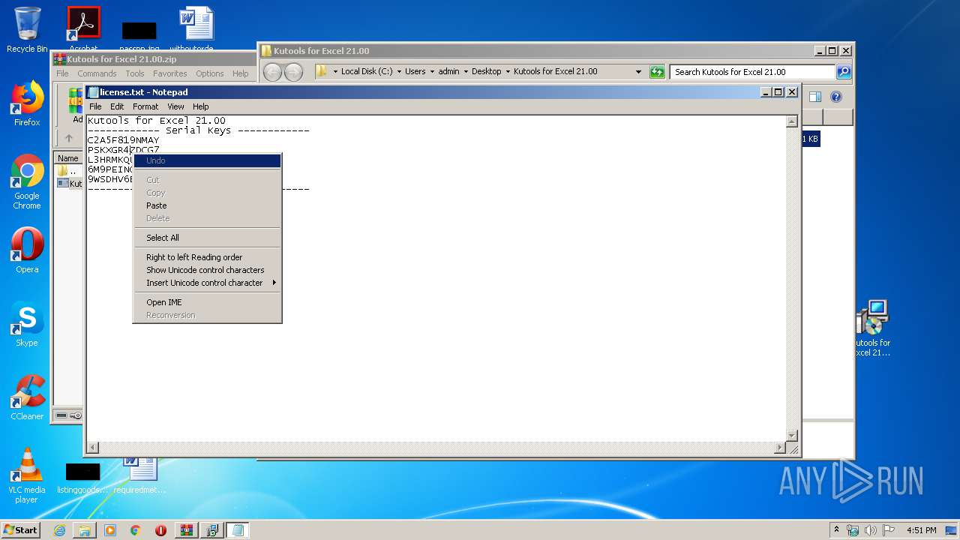Viewport: 960px width, 540px height.
Task: Click the Users breadcrumb in the address bar
Action: click(415, 72)
